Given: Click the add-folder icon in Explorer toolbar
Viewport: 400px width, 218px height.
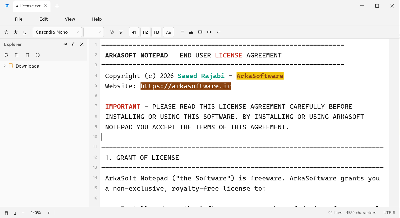Looking at the screenshot, I should pos(27,55).
